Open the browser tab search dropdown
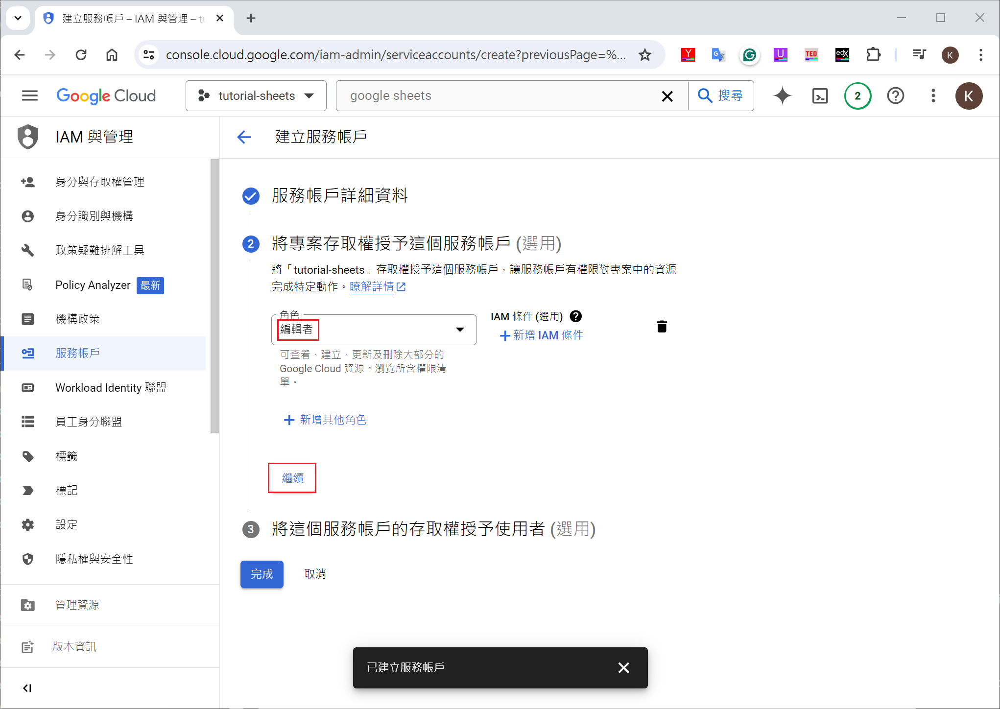Viewport: 1000px width, 709px height. (18, 18)
